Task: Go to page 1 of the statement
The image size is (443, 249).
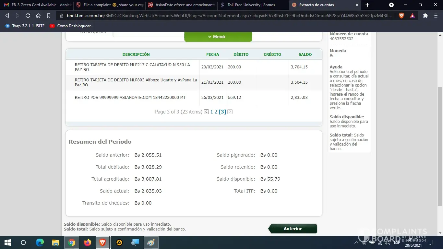Action: [x=211, y=112]
